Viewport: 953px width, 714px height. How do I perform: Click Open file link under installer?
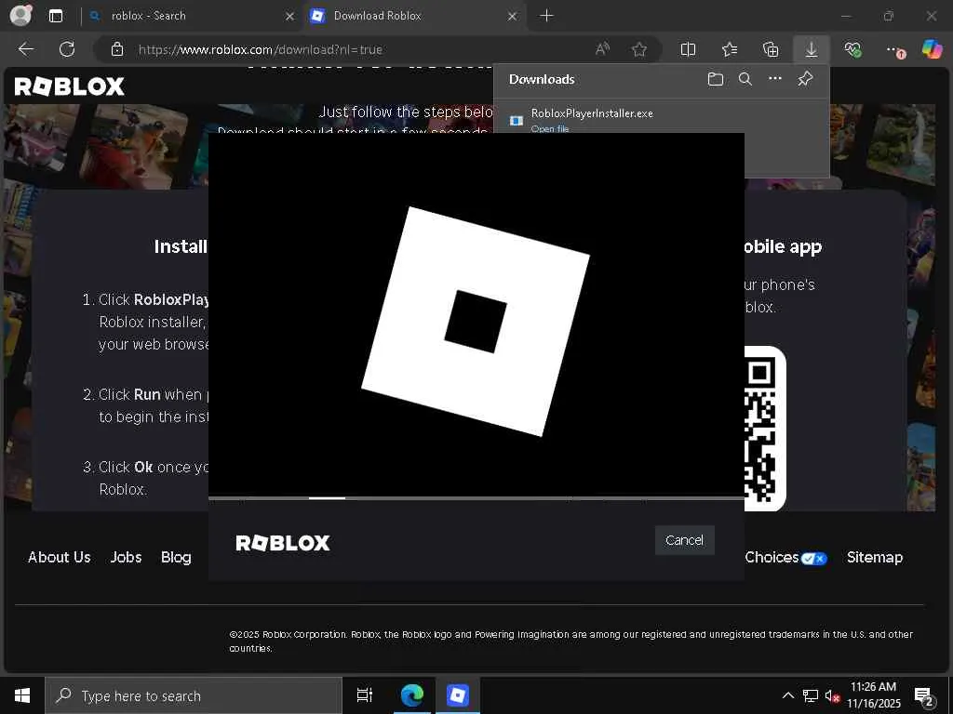(550, 128)
